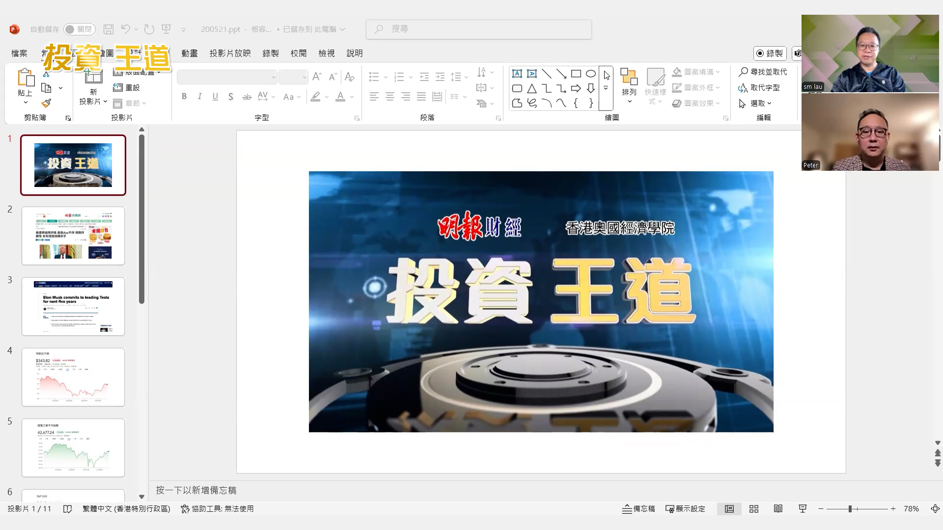Viewport: 943px width, 530px height.
Task: Click the language indicator in status bar
Action: 126,509
